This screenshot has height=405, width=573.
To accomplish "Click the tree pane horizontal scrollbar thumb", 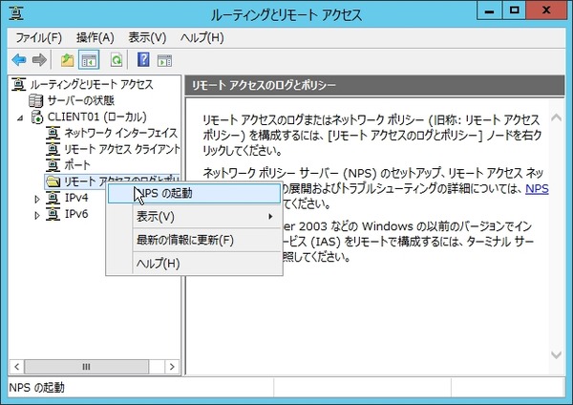I will point(86,367).
